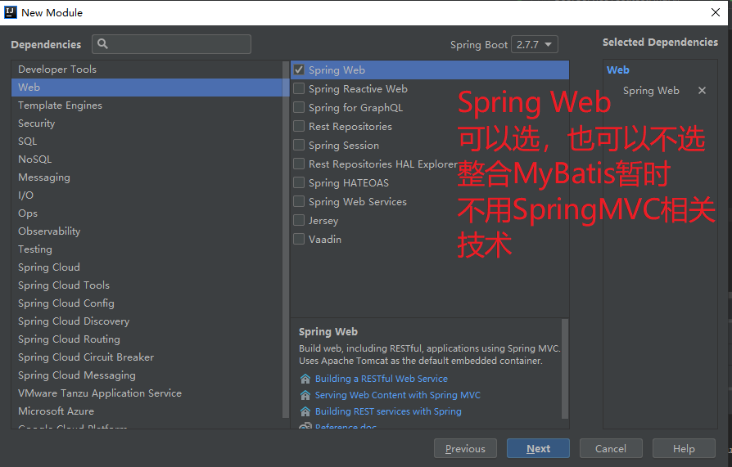Viewport: 732px width, 467px height.
Task: Close the New Module dialog
Action: tap(715, 12)
